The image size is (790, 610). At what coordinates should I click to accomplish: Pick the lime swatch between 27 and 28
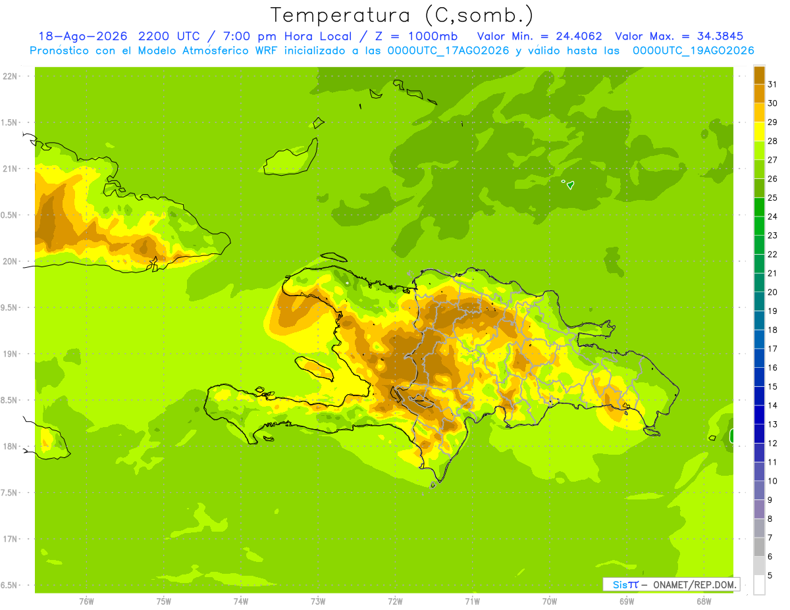[x=759, y=150]
